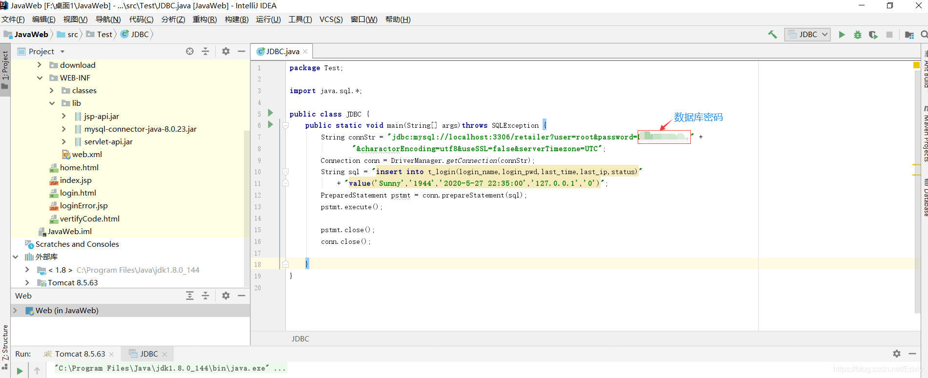This screenshot has width=928, height=378.
Task: Expand all in the Web panel
Action: [x=190, y=296]
